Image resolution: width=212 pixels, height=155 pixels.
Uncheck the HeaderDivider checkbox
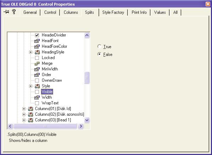(37, 35)
